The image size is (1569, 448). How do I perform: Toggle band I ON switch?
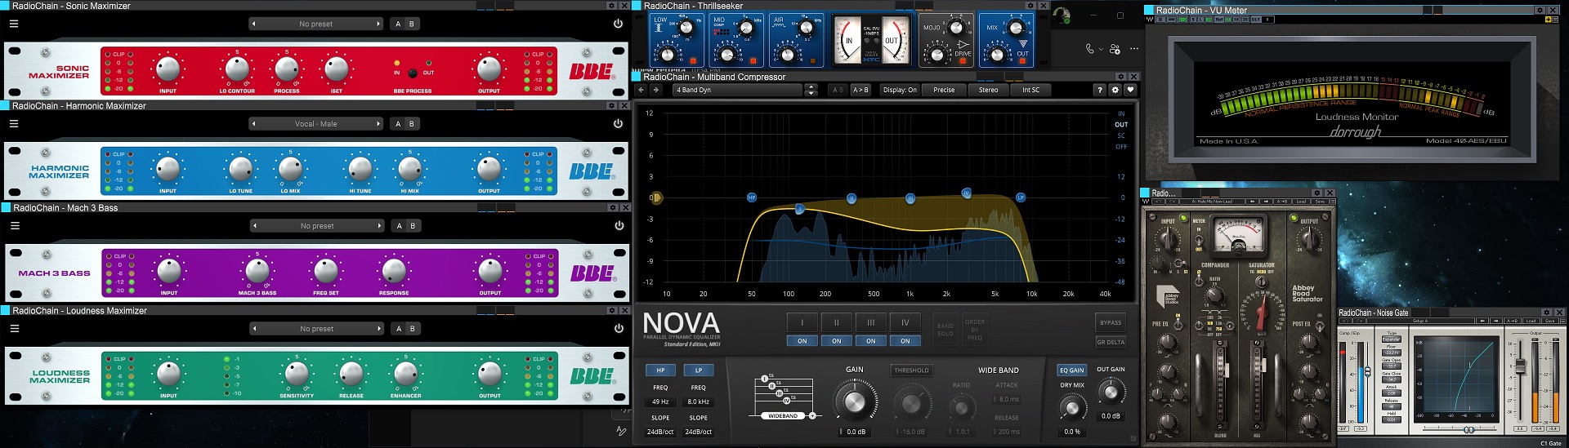pyautogui.click(x=802, y=341)
